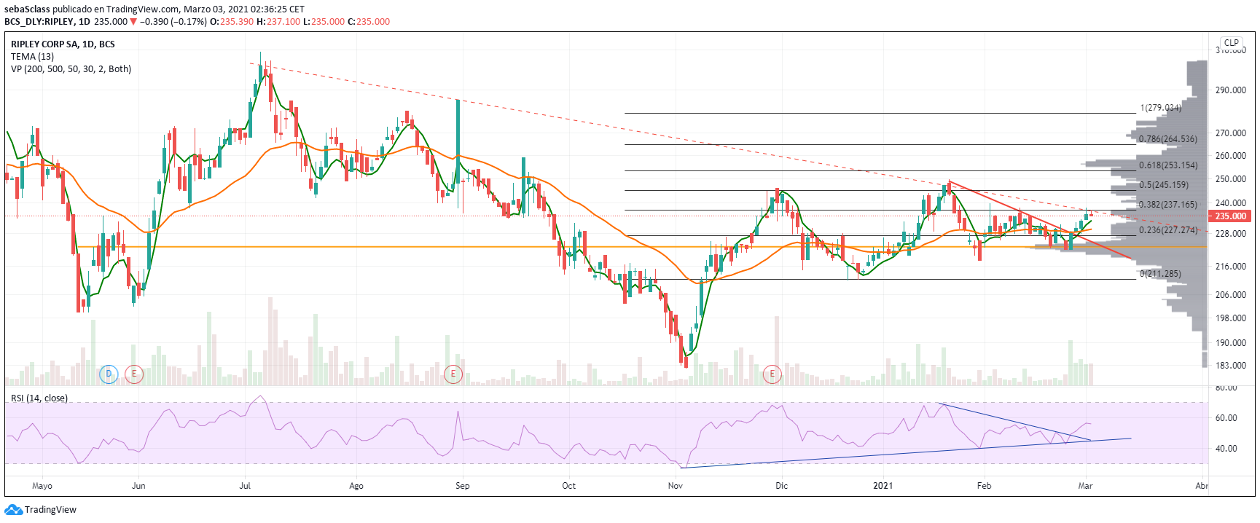Click the Jul label on time axis
The width and height of the screenshot is (1260, 523).
click(x=245, y=486)
